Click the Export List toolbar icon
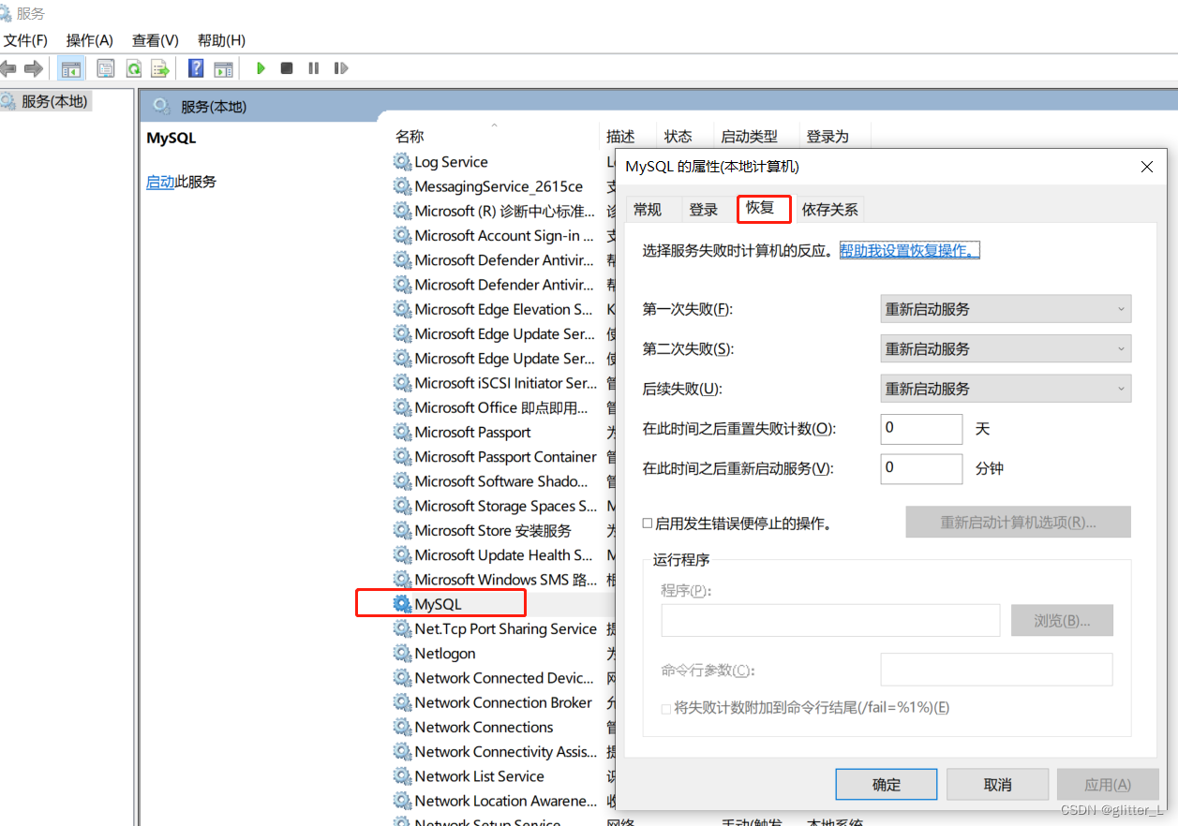1178x826 pixels. 160,68
